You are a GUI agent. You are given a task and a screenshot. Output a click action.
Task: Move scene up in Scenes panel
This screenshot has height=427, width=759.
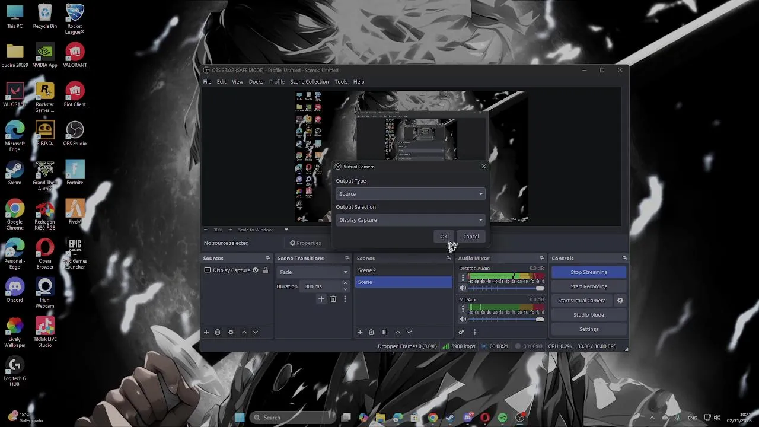tap(398, 332)
